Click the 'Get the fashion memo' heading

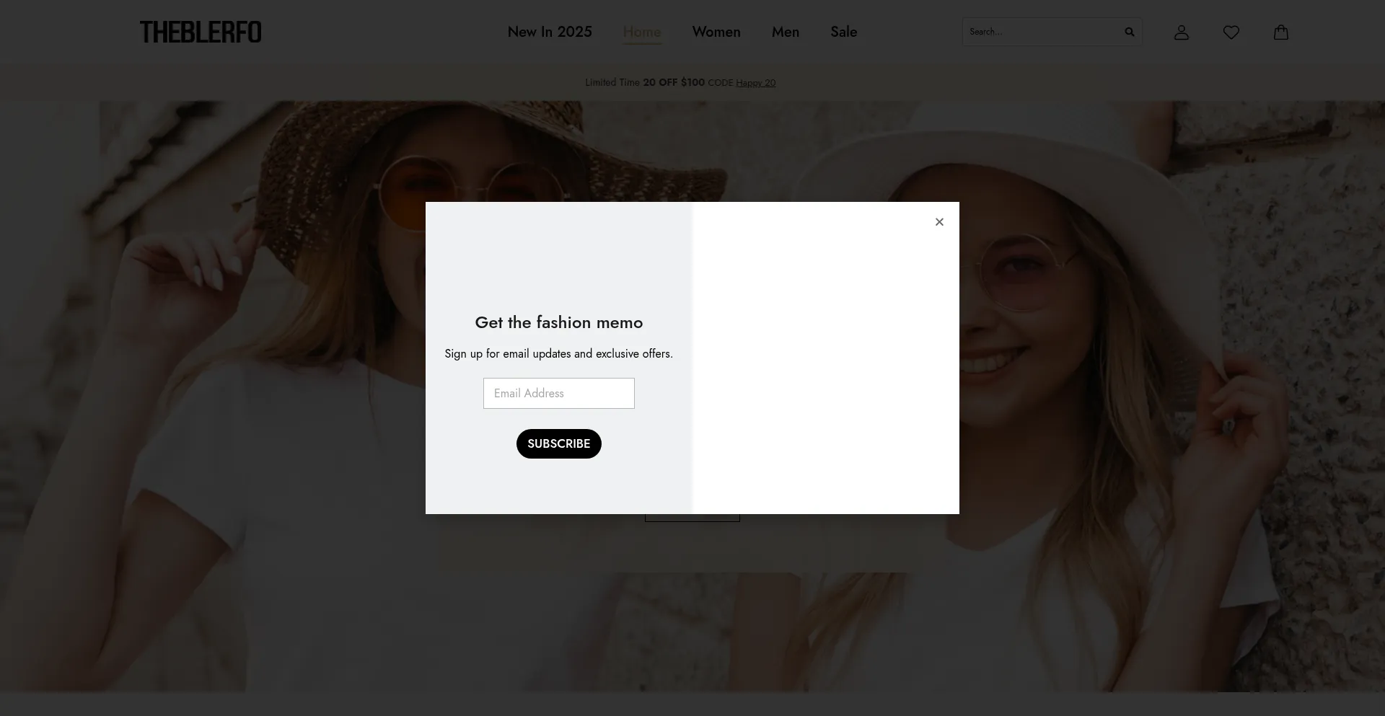coord(558,322)
